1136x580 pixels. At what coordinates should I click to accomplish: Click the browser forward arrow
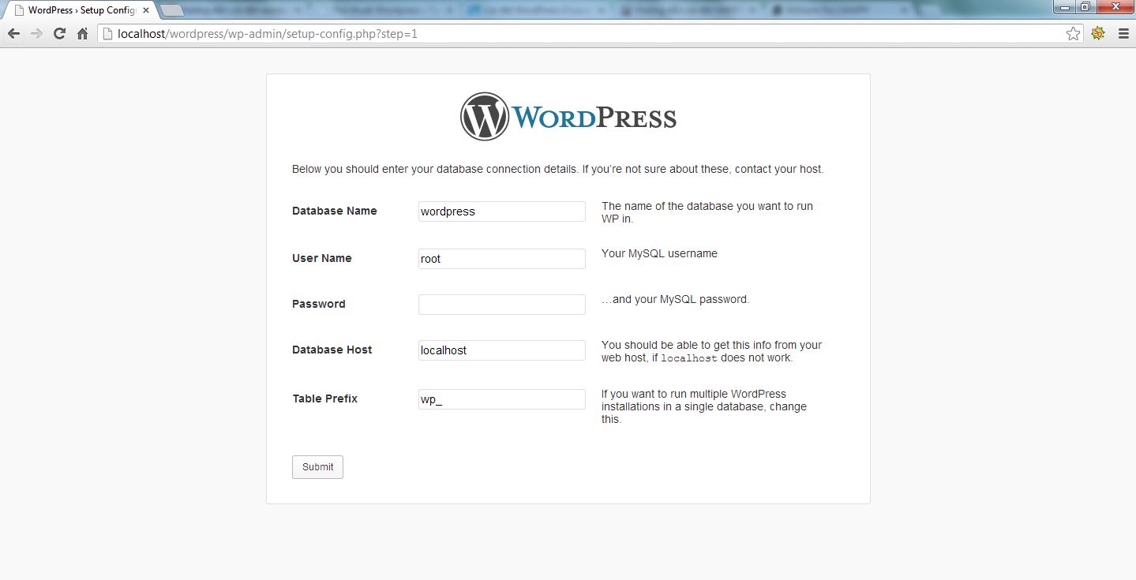coord(36,34)
